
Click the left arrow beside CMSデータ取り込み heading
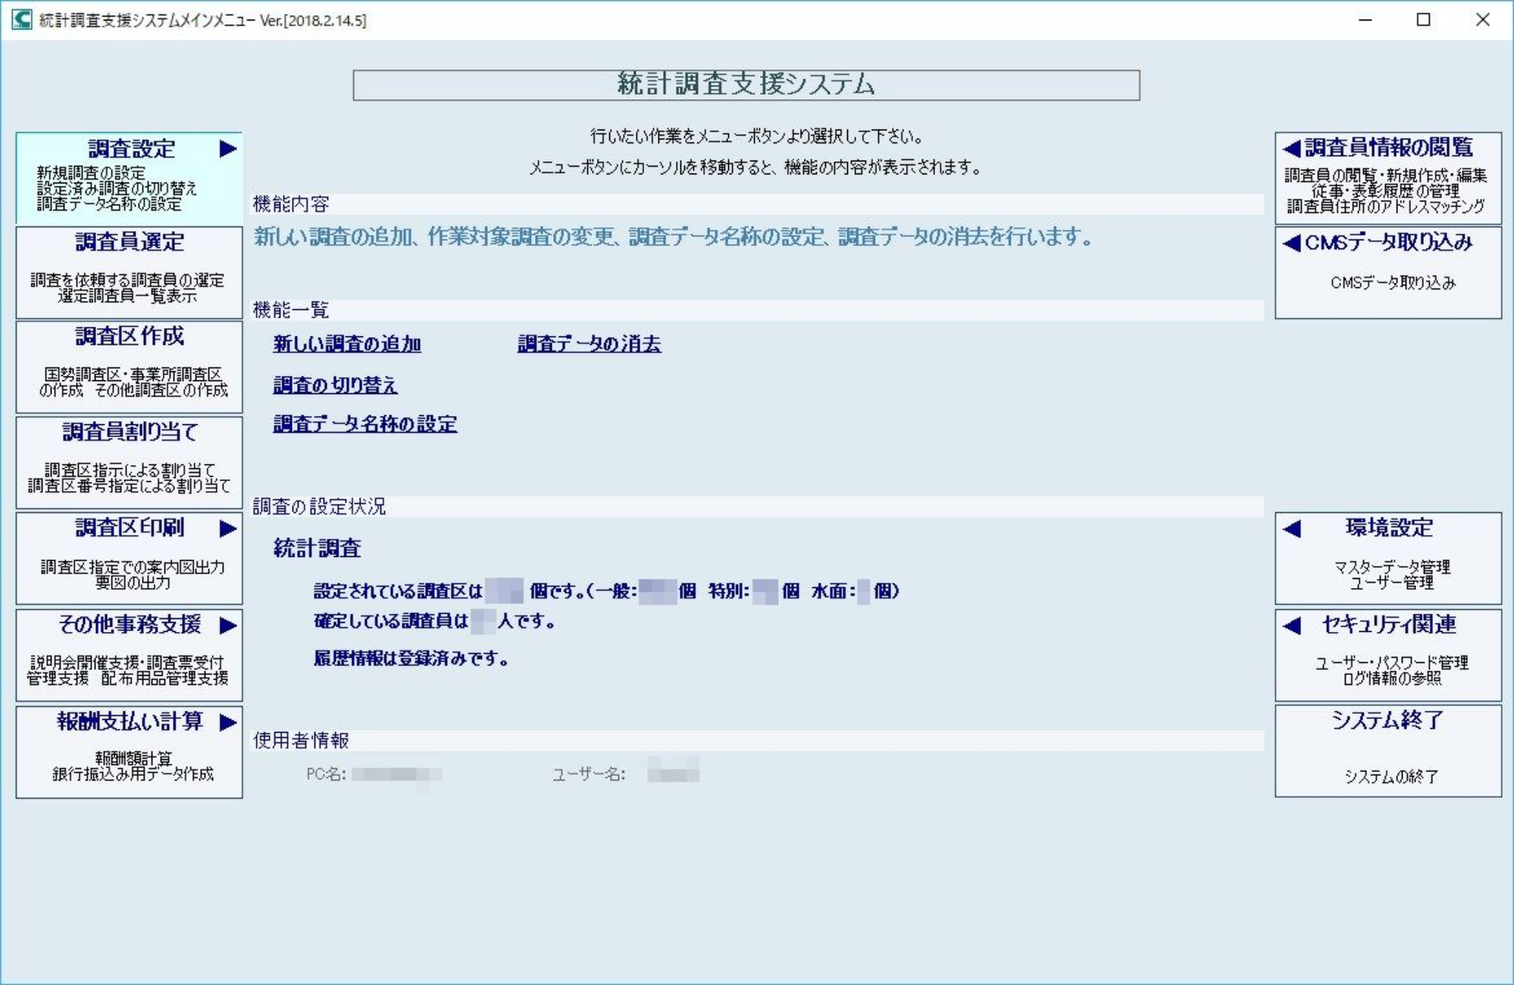point(1292,242)
